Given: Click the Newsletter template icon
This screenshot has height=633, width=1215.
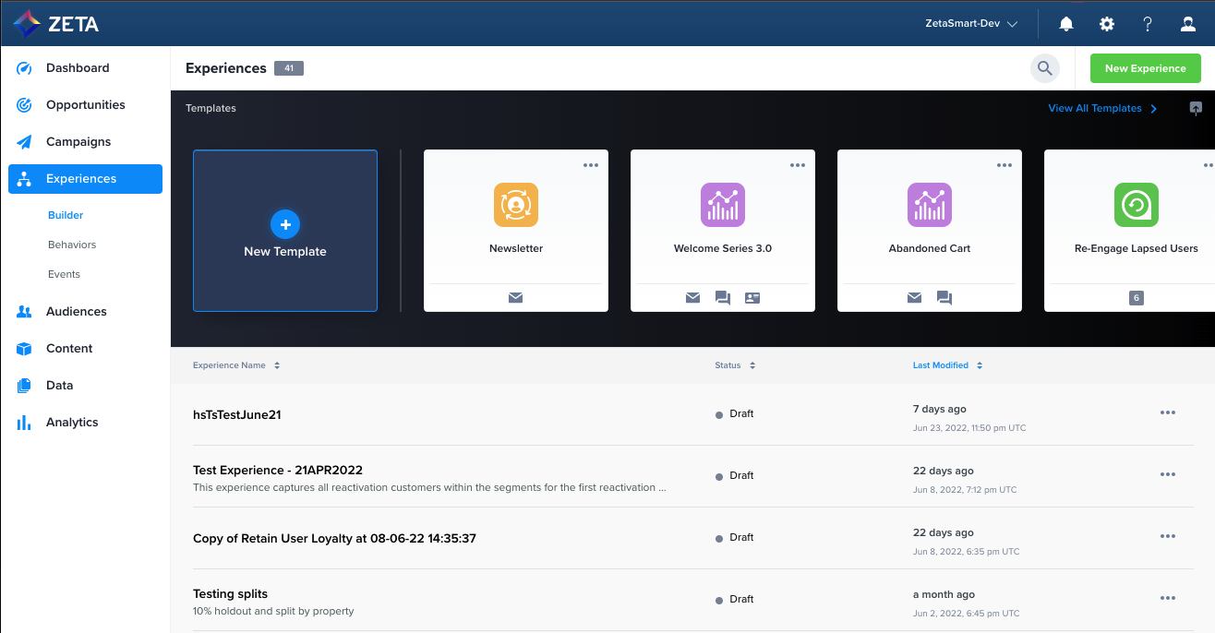Looking at the screenshot, I should click(516, 205).
